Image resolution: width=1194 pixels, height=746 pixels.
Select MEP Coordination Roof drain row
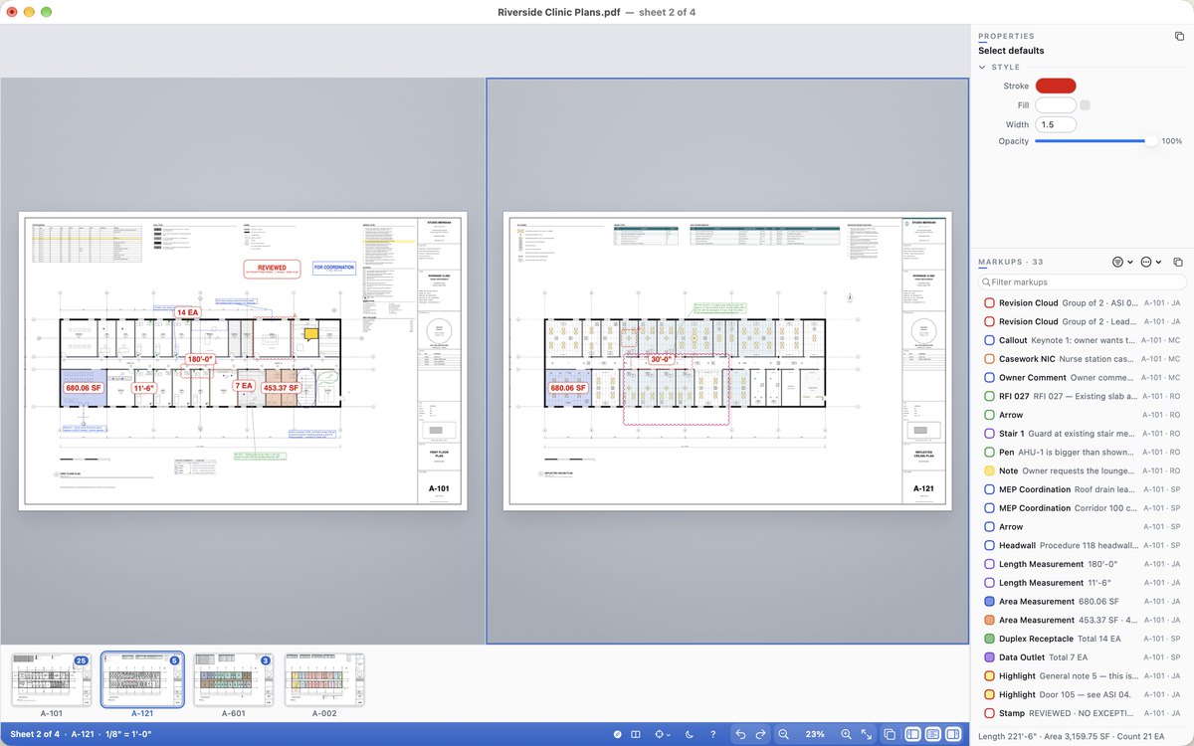coord(1082,489)
